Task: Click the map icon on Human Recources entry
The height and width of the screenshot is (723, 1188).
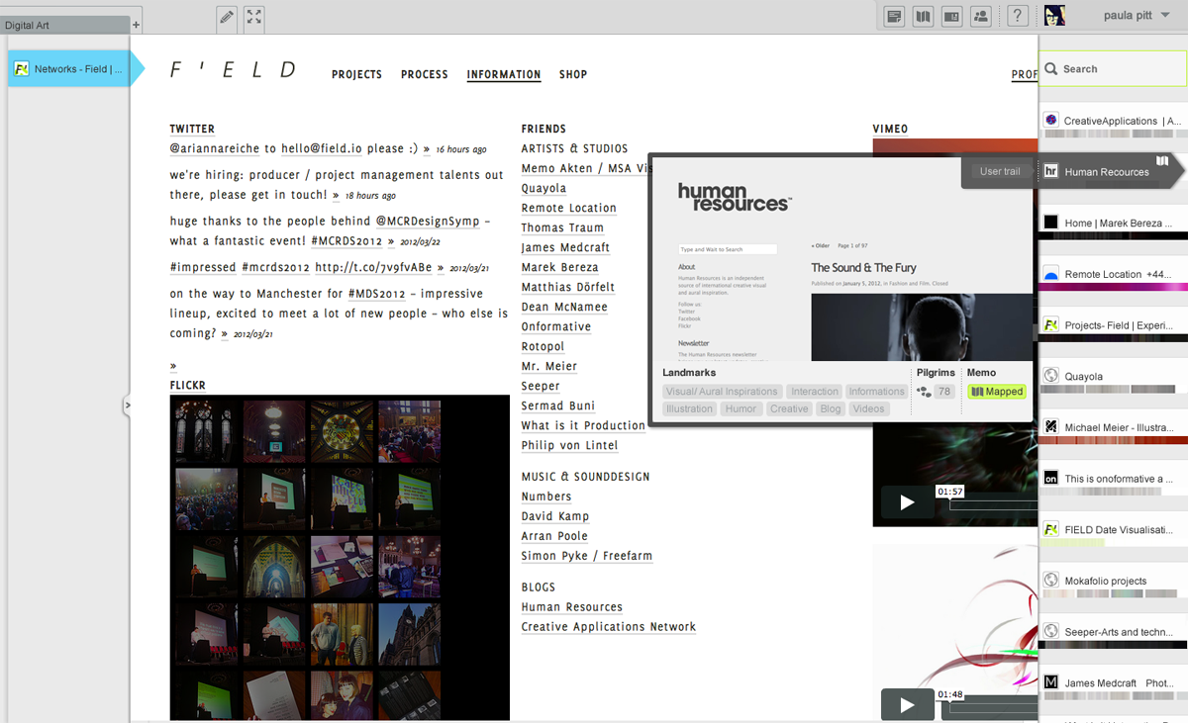Action: coord(1162,160)
